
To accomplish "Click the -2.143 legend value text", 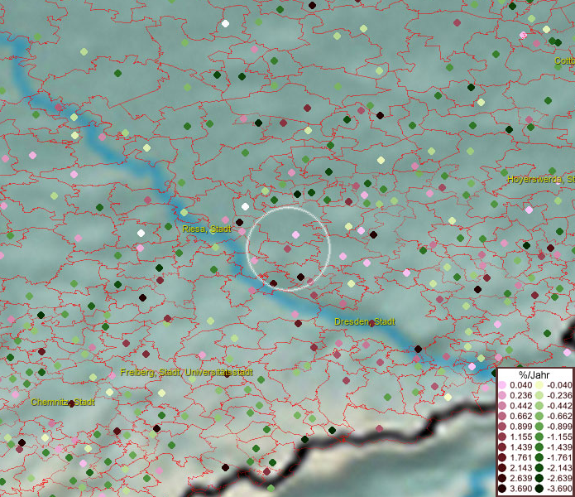I will [559, 468].
